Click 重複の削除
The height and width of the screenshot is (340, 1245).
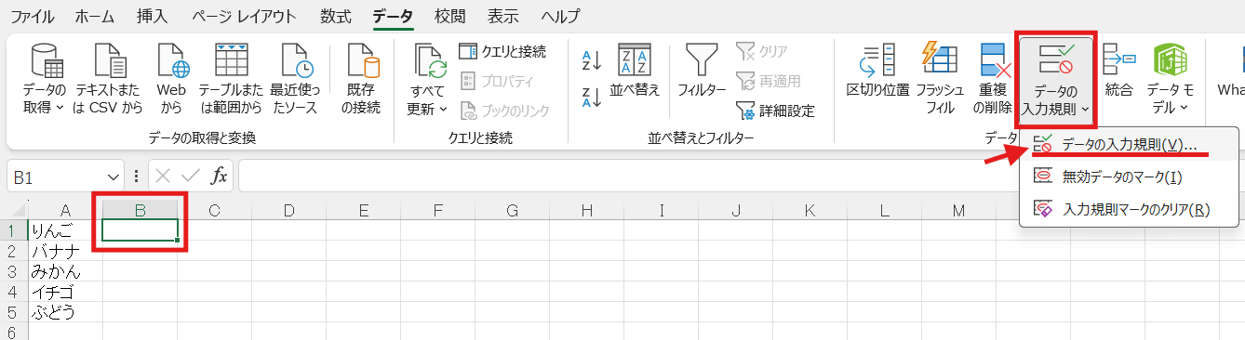(993, 79)
